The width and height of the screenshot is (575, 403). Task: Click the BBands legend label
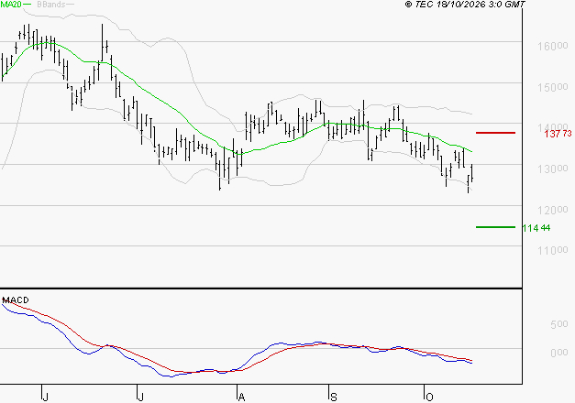point(51,5)
